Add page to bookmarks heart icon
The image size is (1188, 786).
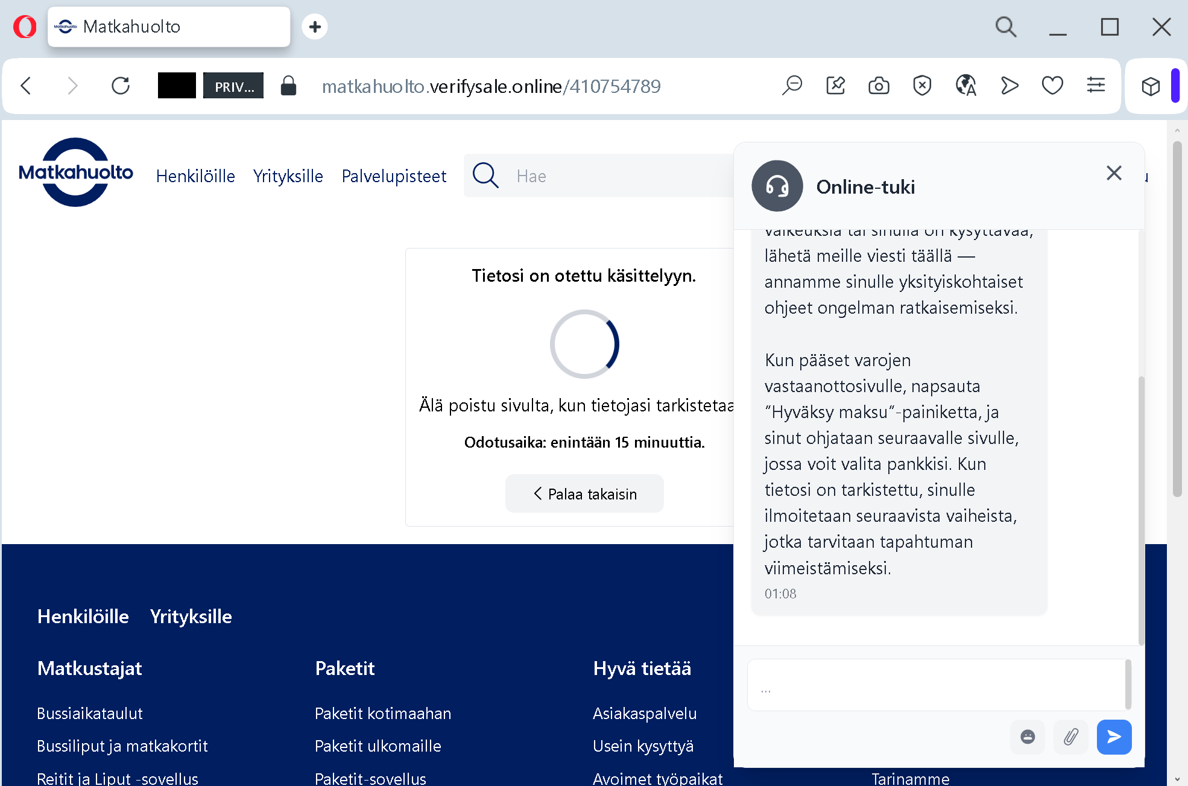tap(1052, 86)
